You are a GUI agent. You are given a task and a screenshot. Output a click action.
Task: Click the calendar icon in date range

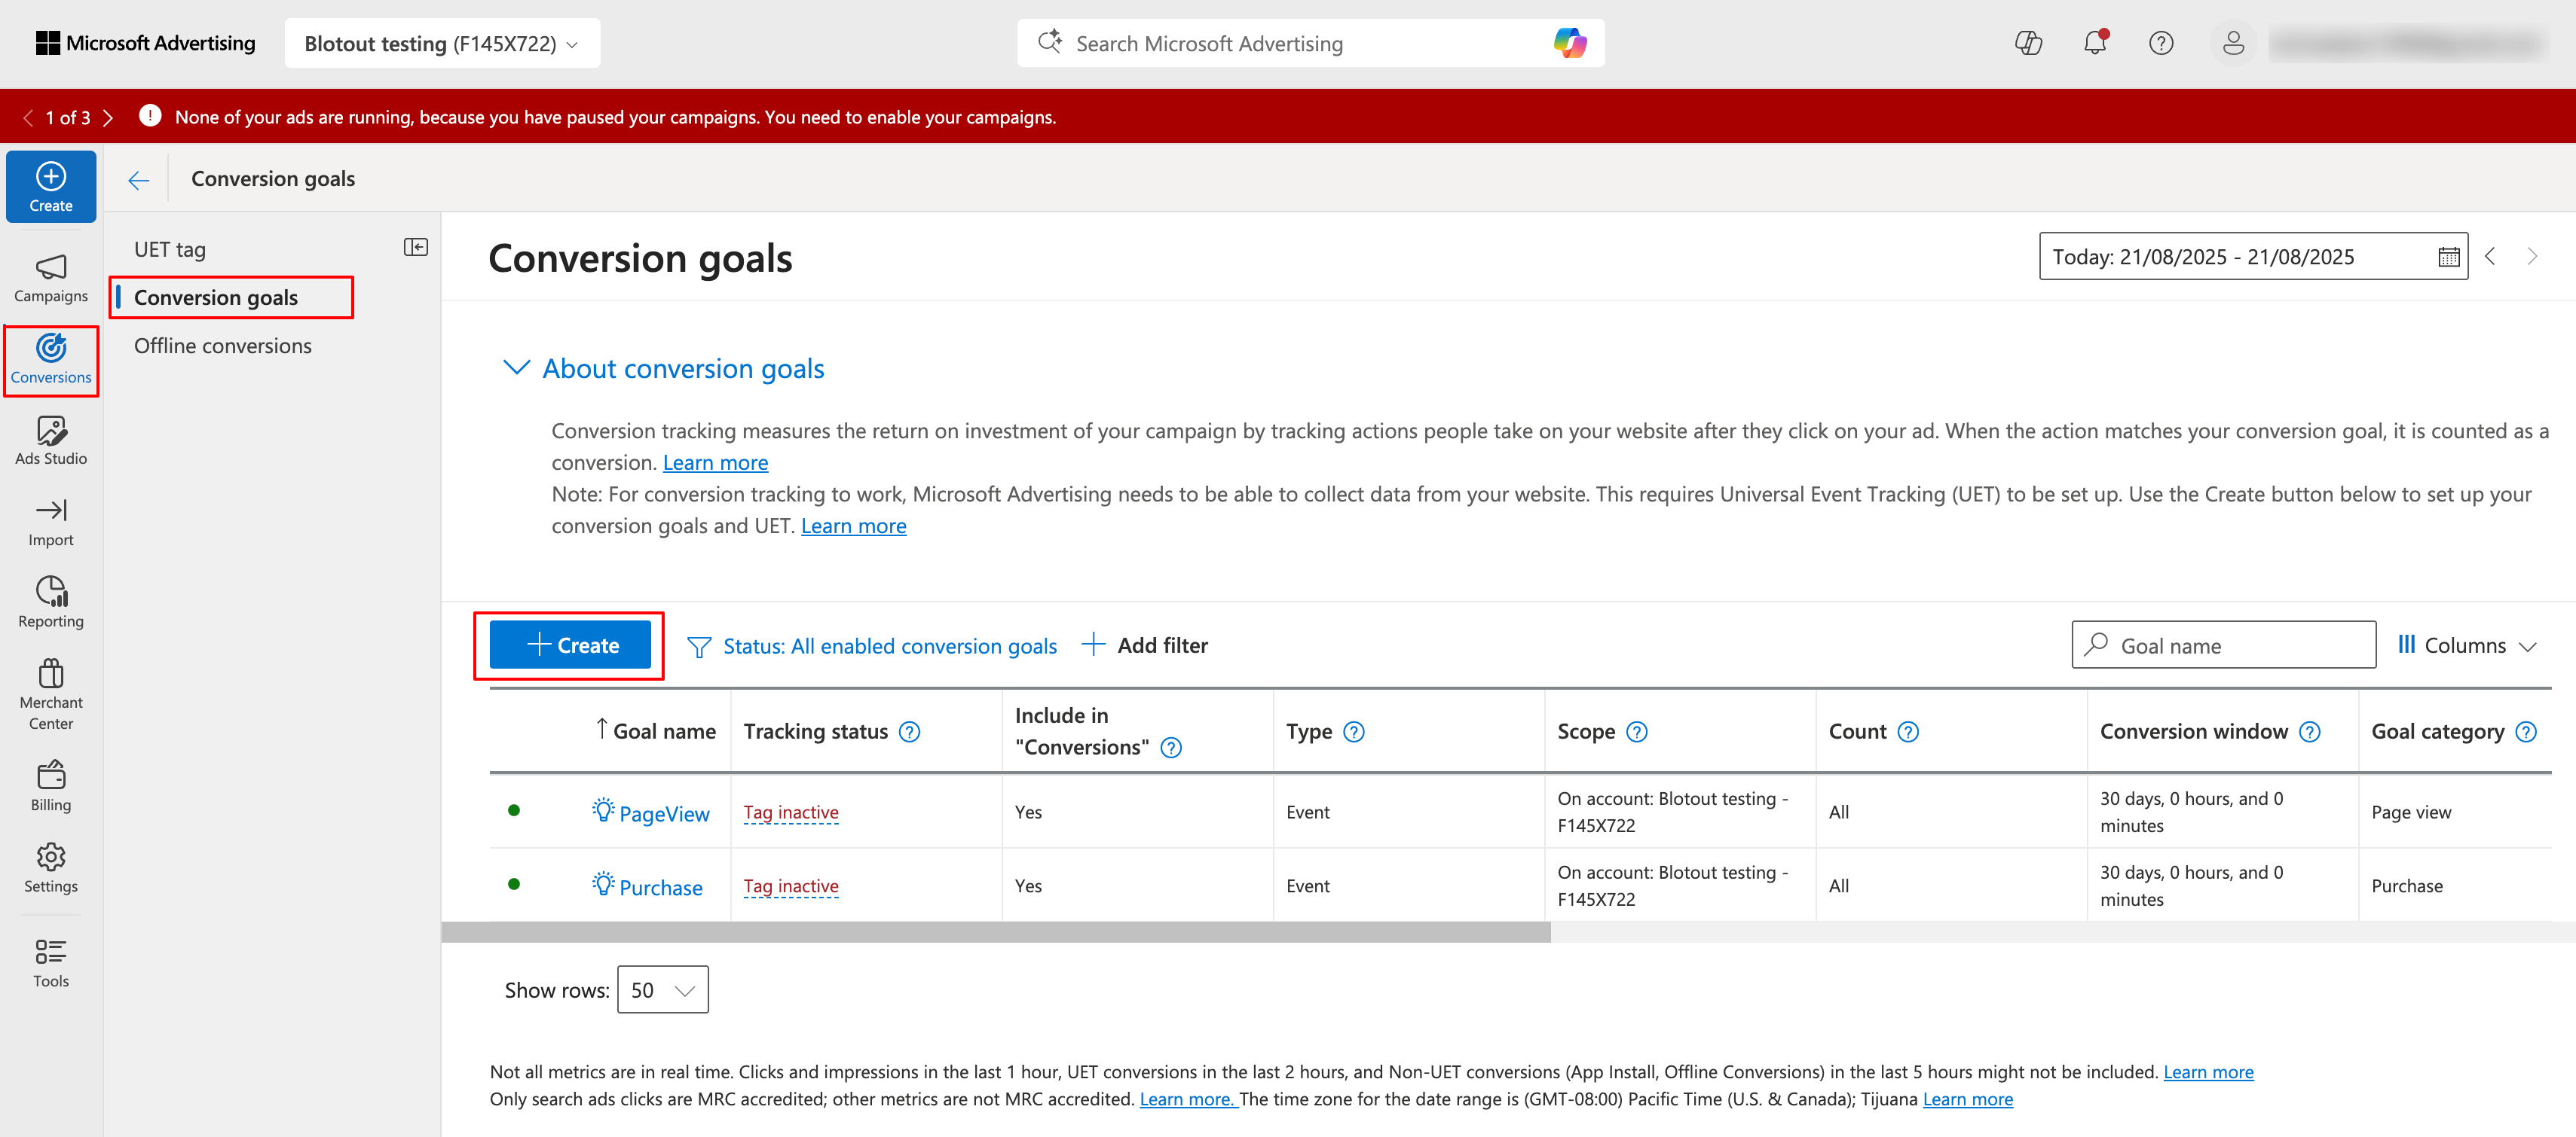coord(2448,257)
